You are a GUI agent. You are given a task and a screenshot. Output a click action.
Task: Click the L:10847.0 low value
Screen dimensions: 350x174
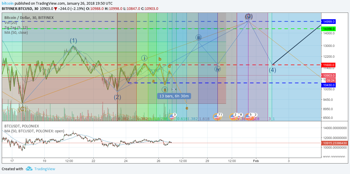(x=132, y=9)
